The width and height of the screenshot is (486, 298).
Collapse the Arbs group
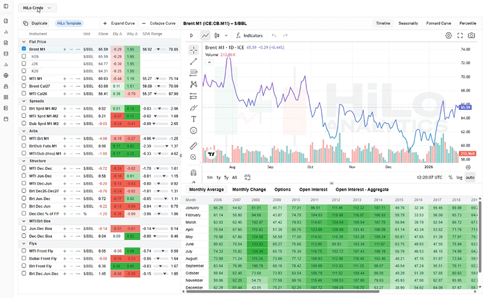tap(24, 131)
